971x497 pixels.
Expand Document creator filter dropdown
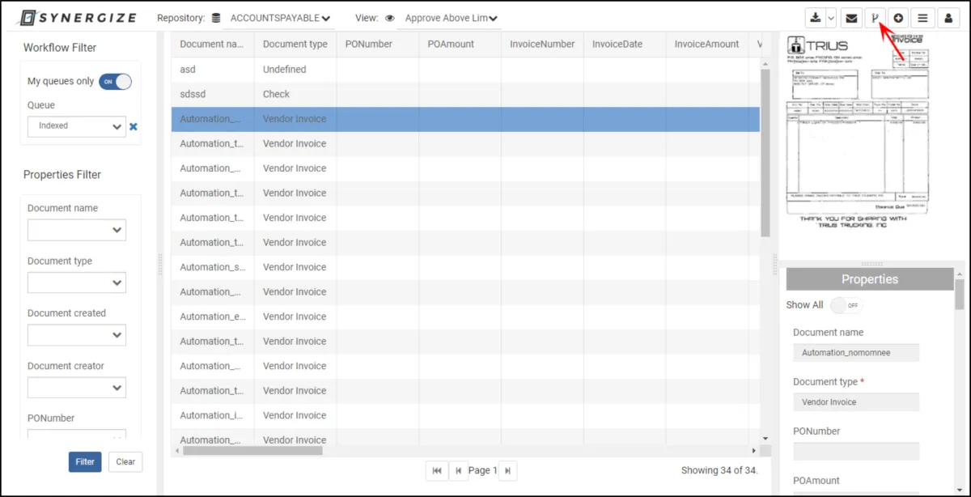pyautogui.click(x=77, y=388)
